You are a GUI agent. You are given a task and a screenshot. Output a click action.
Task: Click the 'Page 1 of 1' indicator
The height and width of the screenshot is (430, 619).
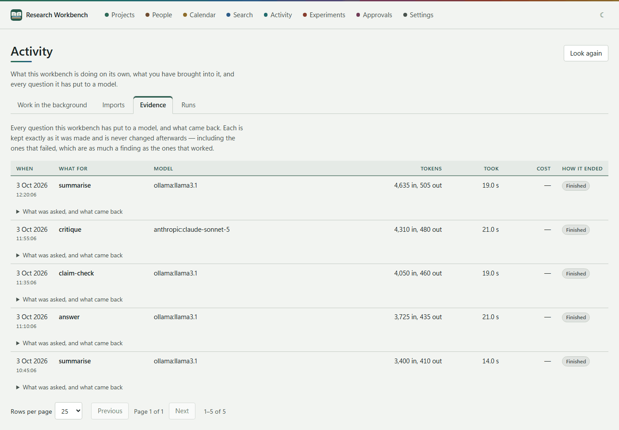[x=149, y=411]
